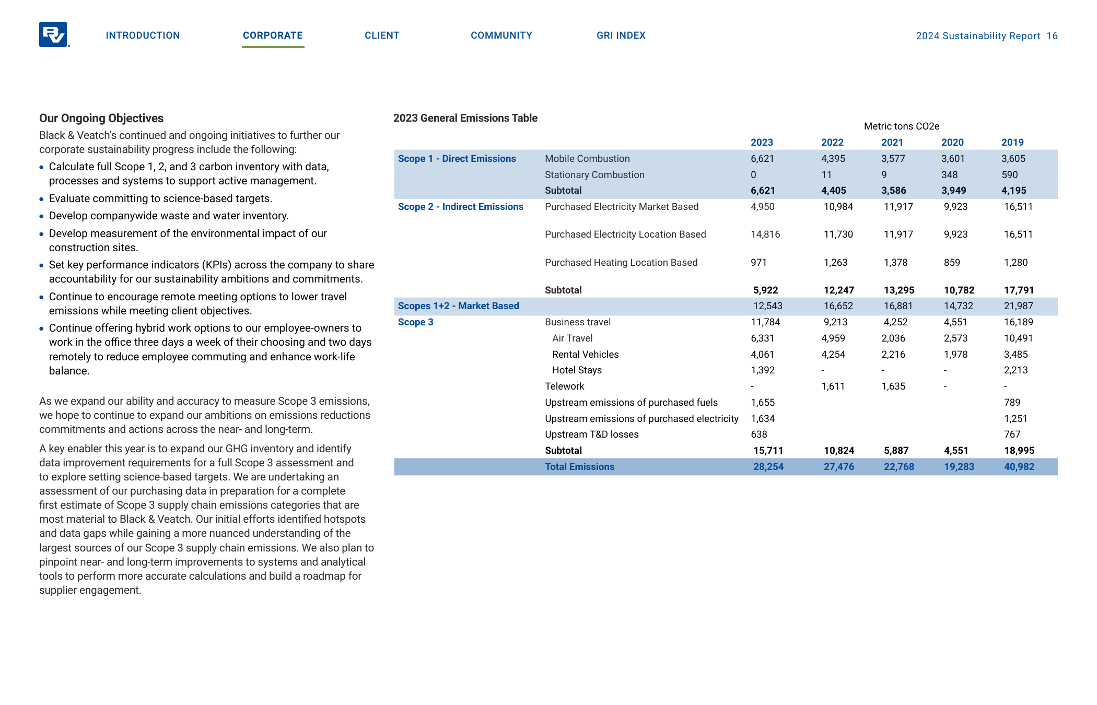Click the 2022 column header

pyautogui.click(x=832, y=143)
